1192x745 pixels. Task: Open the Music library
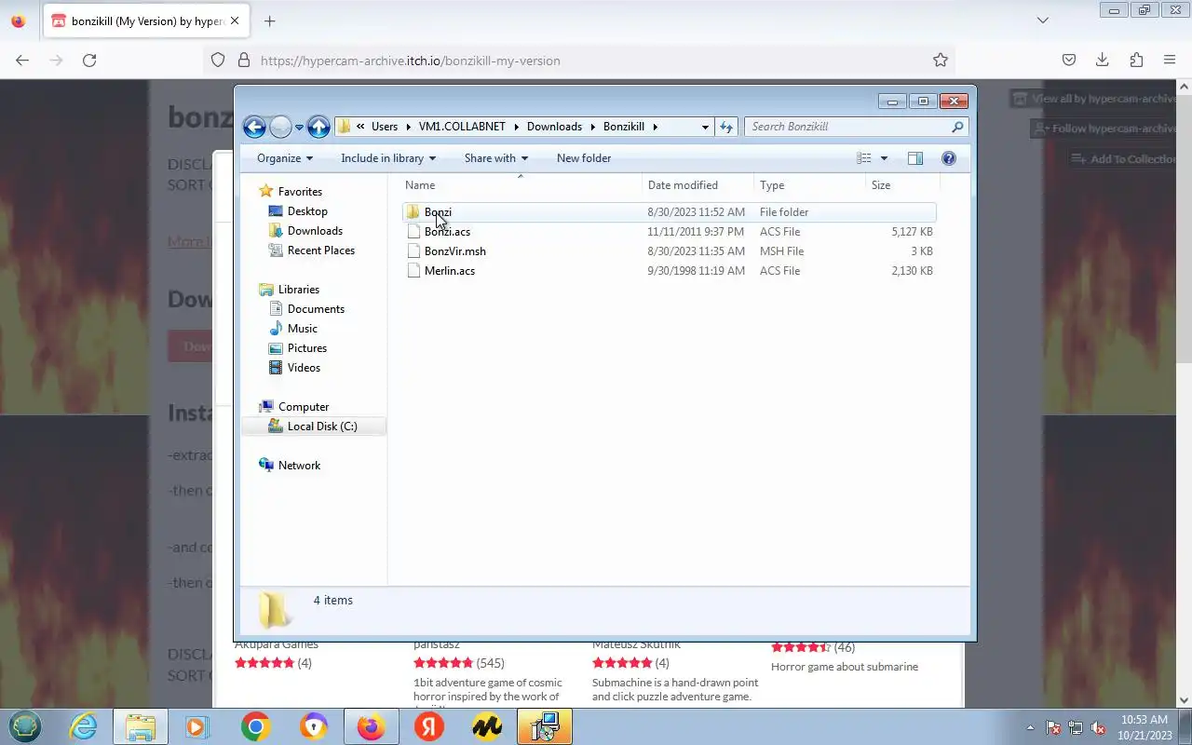click(302, 329)
